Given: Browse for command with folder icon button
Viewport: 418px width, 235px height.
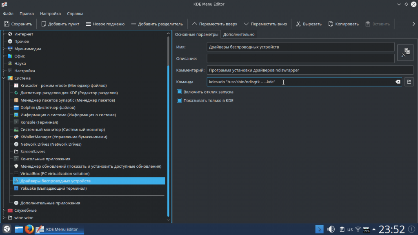Looking at the screenshot, I should (x=409, y=82).
